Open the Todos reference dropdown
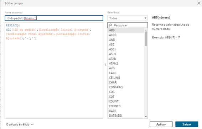The image size is (202, 129). pos(128,18)
